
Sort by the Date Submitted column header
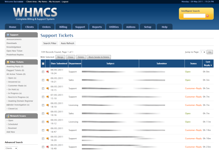(x=59, y=63)
